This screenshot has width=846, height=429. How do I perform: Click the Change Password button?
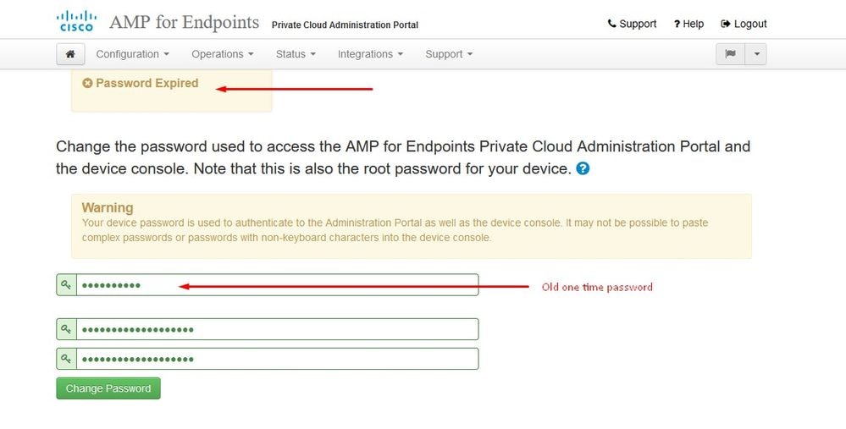(x=108, y=388)
